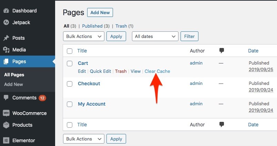Image resolution: width=277 pixels, height=146 pixels.
Task: Click the Media library icon
Action: [x=6, y=50]
